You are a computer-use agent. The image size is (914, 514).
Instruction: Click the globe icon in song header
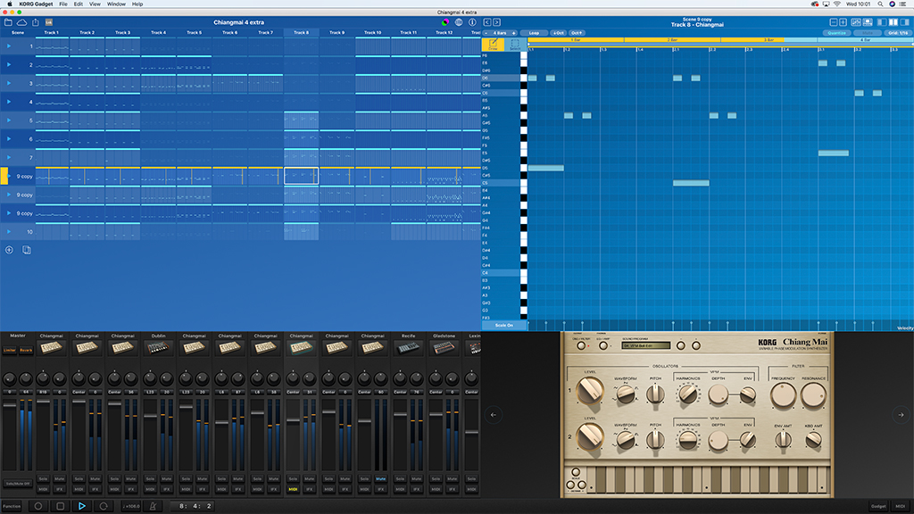459,22
